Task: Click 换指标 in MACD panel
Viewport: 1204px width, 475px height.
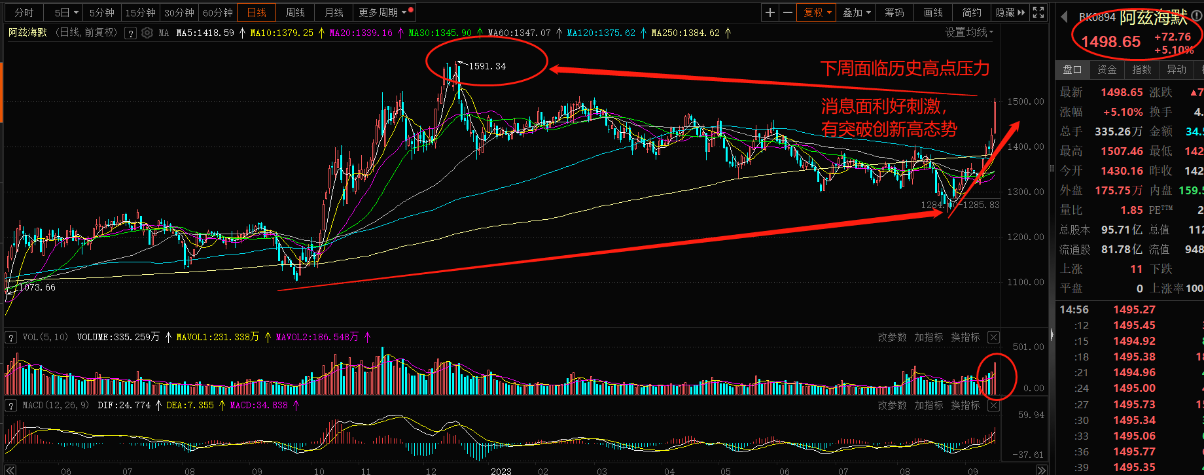Action: pyautogui.click(x=965, y=406)
